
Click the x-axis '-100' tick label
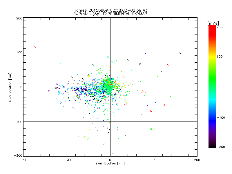[67, 160]
